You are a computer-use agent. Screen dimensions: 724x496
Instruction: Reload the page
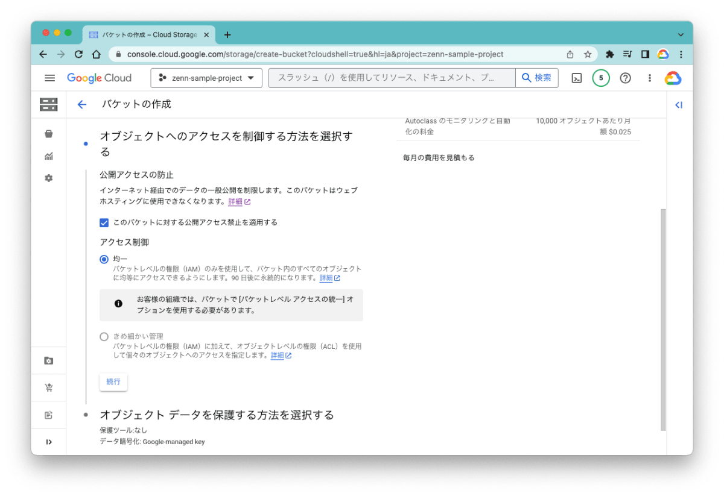tap(78, 54)
